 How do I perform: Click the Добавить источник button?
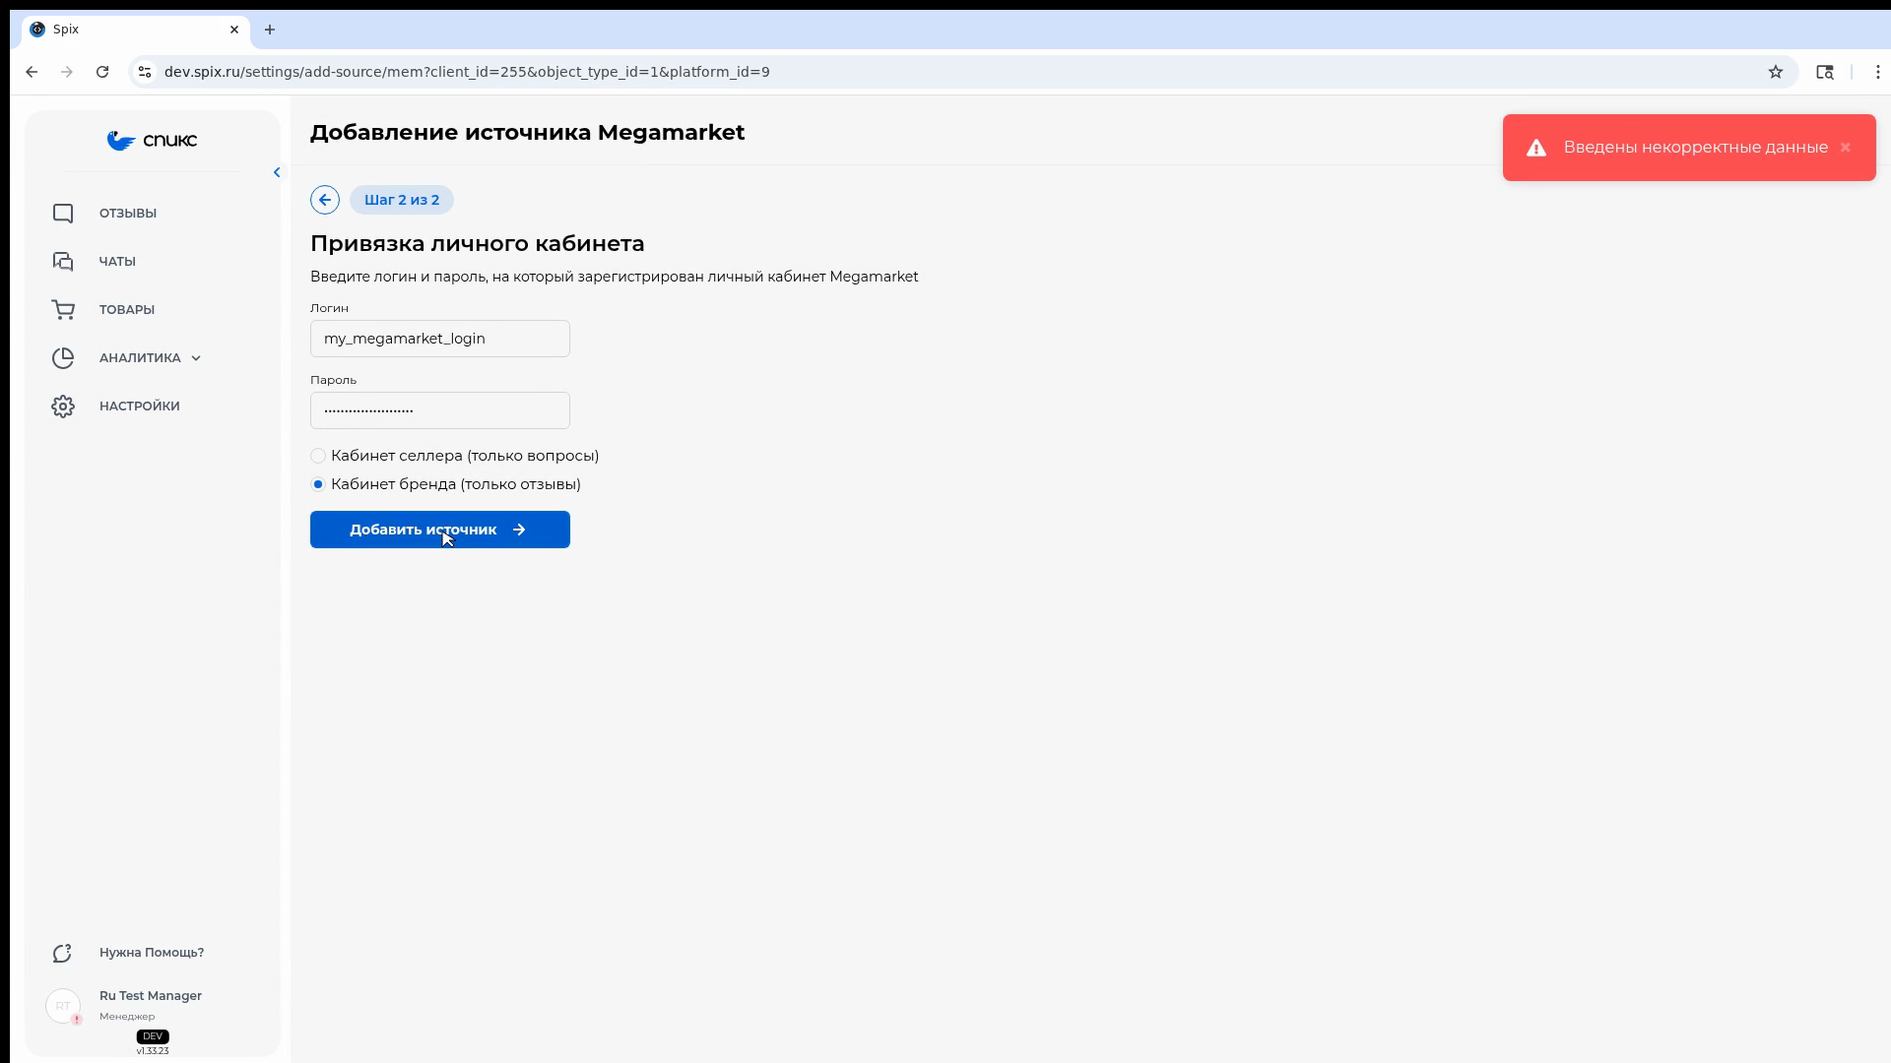pos(440,530)
